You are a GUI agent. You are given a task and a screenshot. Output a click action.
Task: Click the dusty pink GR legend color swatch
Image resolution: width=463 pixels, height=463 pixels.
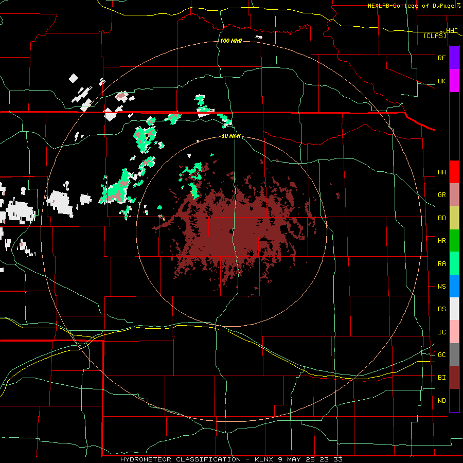454,194
